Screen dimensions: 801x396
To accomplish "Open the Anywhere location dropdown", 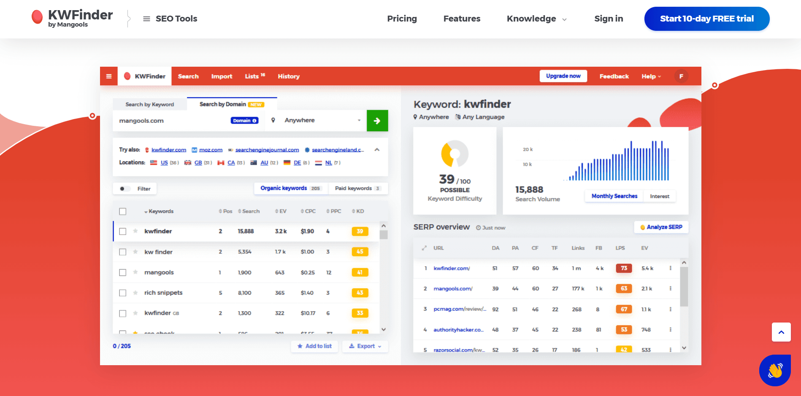I will pyautogui.click(x=323, y=120).
